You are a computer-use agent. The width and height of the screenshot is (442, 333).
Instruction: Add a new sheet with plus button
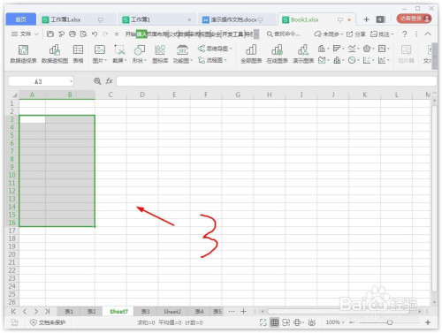[243, 311]
